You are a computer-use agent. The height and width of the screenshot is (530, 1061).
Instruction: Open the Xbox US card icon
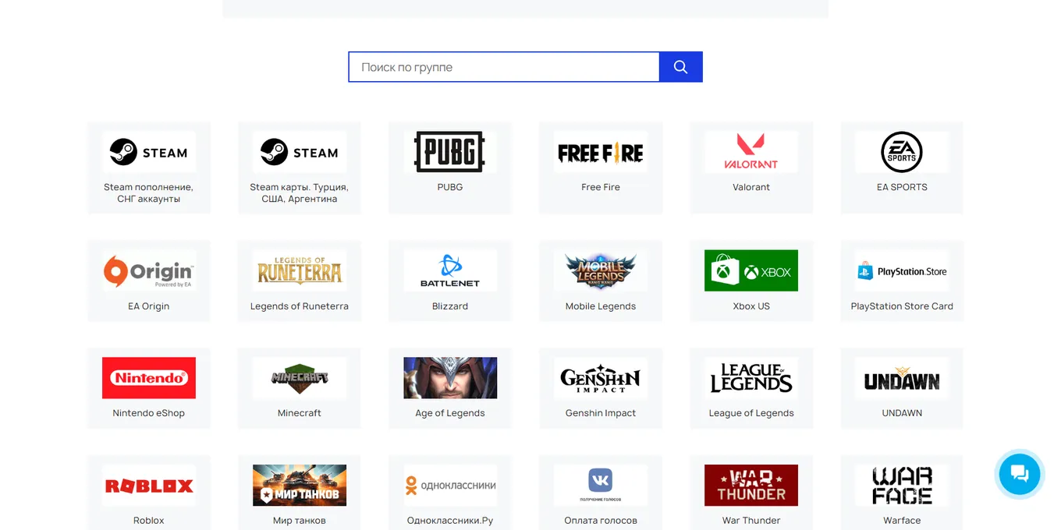751,271
